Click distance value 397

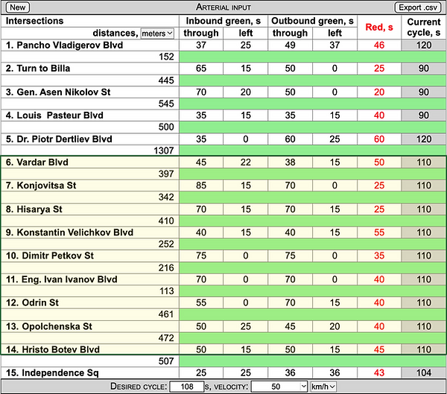pos(166,174)
